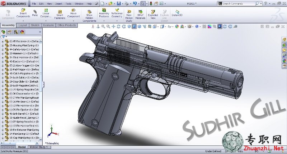Select the Zoom to Area icon
This screenshot has height=154, width=287.
tap(108, 26)
